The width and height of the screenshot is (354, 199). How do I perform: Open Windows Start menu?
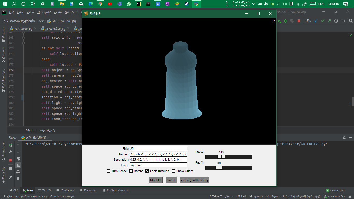tap(4, 4)
